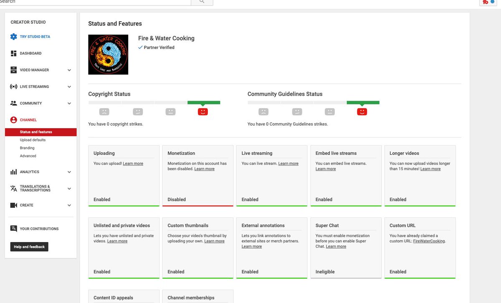Click the first sad face under Community Guidelines Status

coord(263,112)
